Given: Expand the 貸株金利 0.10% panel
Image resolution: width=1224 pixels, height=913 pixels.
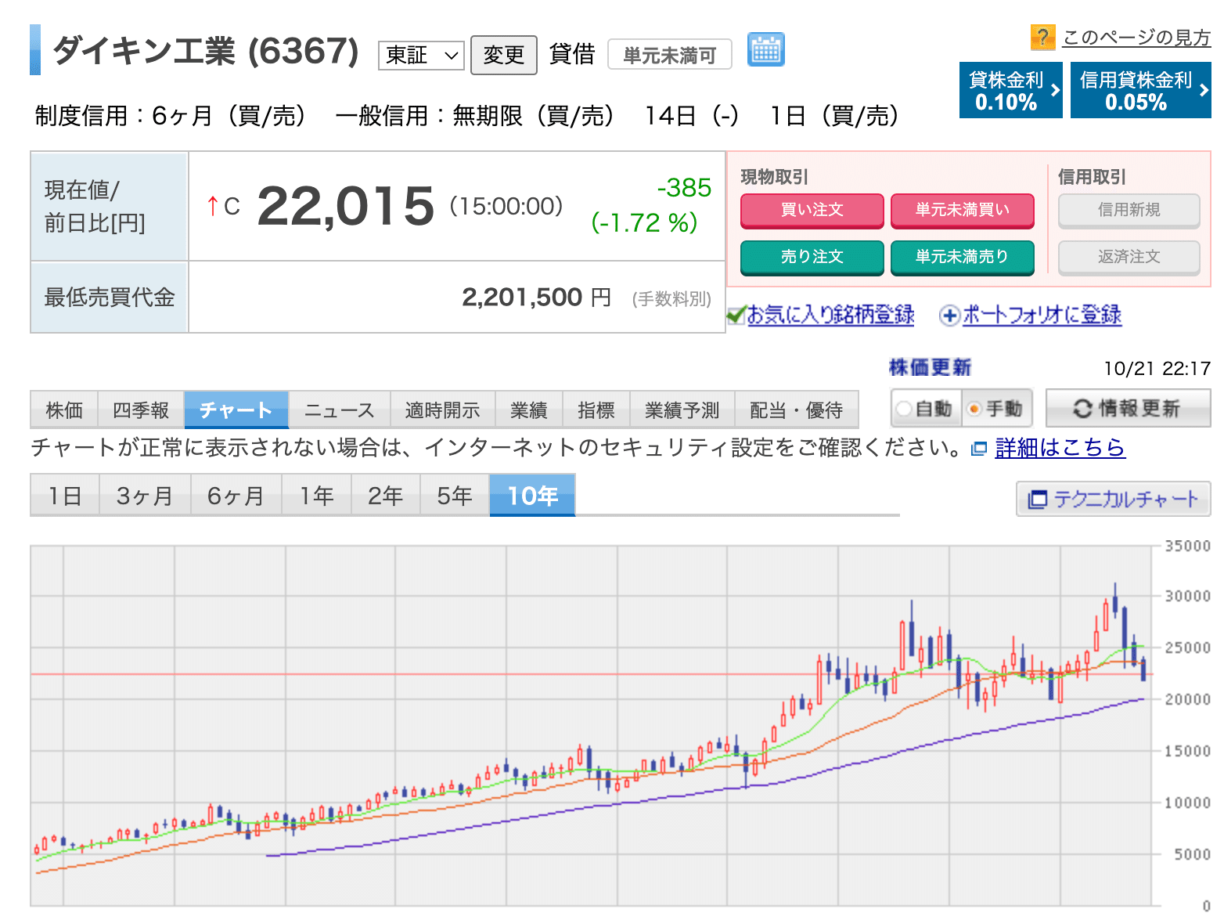Looking at the screenshot, I should tap(1011, 90).
